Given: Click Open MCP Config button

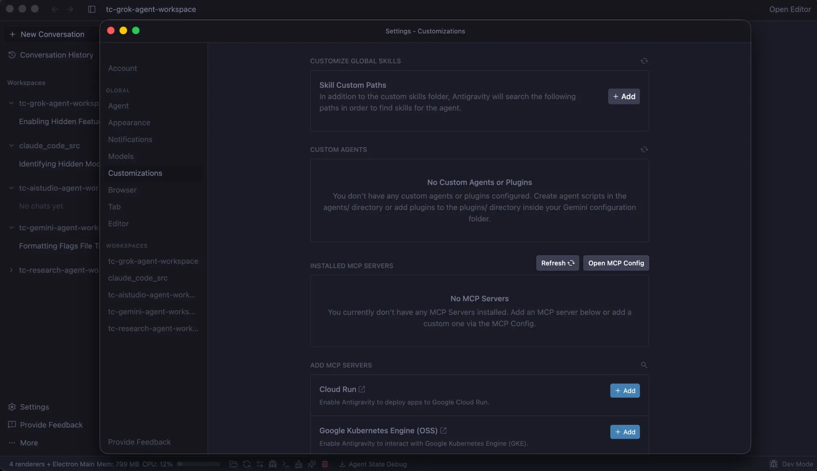Looking at the screenshot, I should (x=616, y=263).
